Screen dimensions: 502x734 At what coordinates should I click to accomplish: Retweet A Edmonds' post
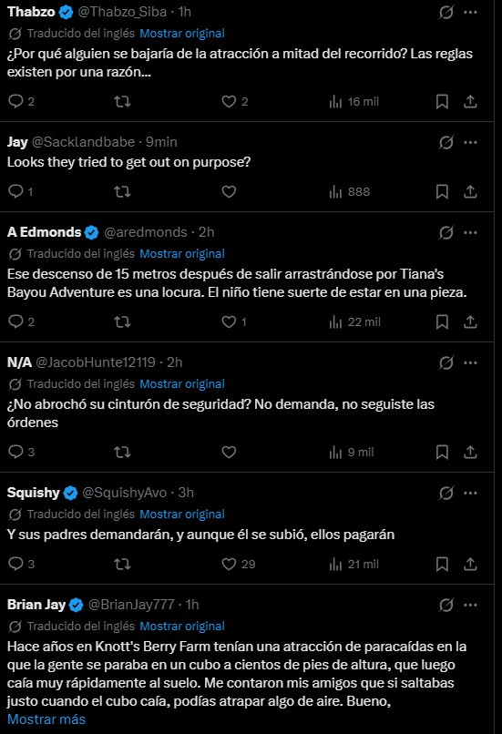(x=122, y=321)
